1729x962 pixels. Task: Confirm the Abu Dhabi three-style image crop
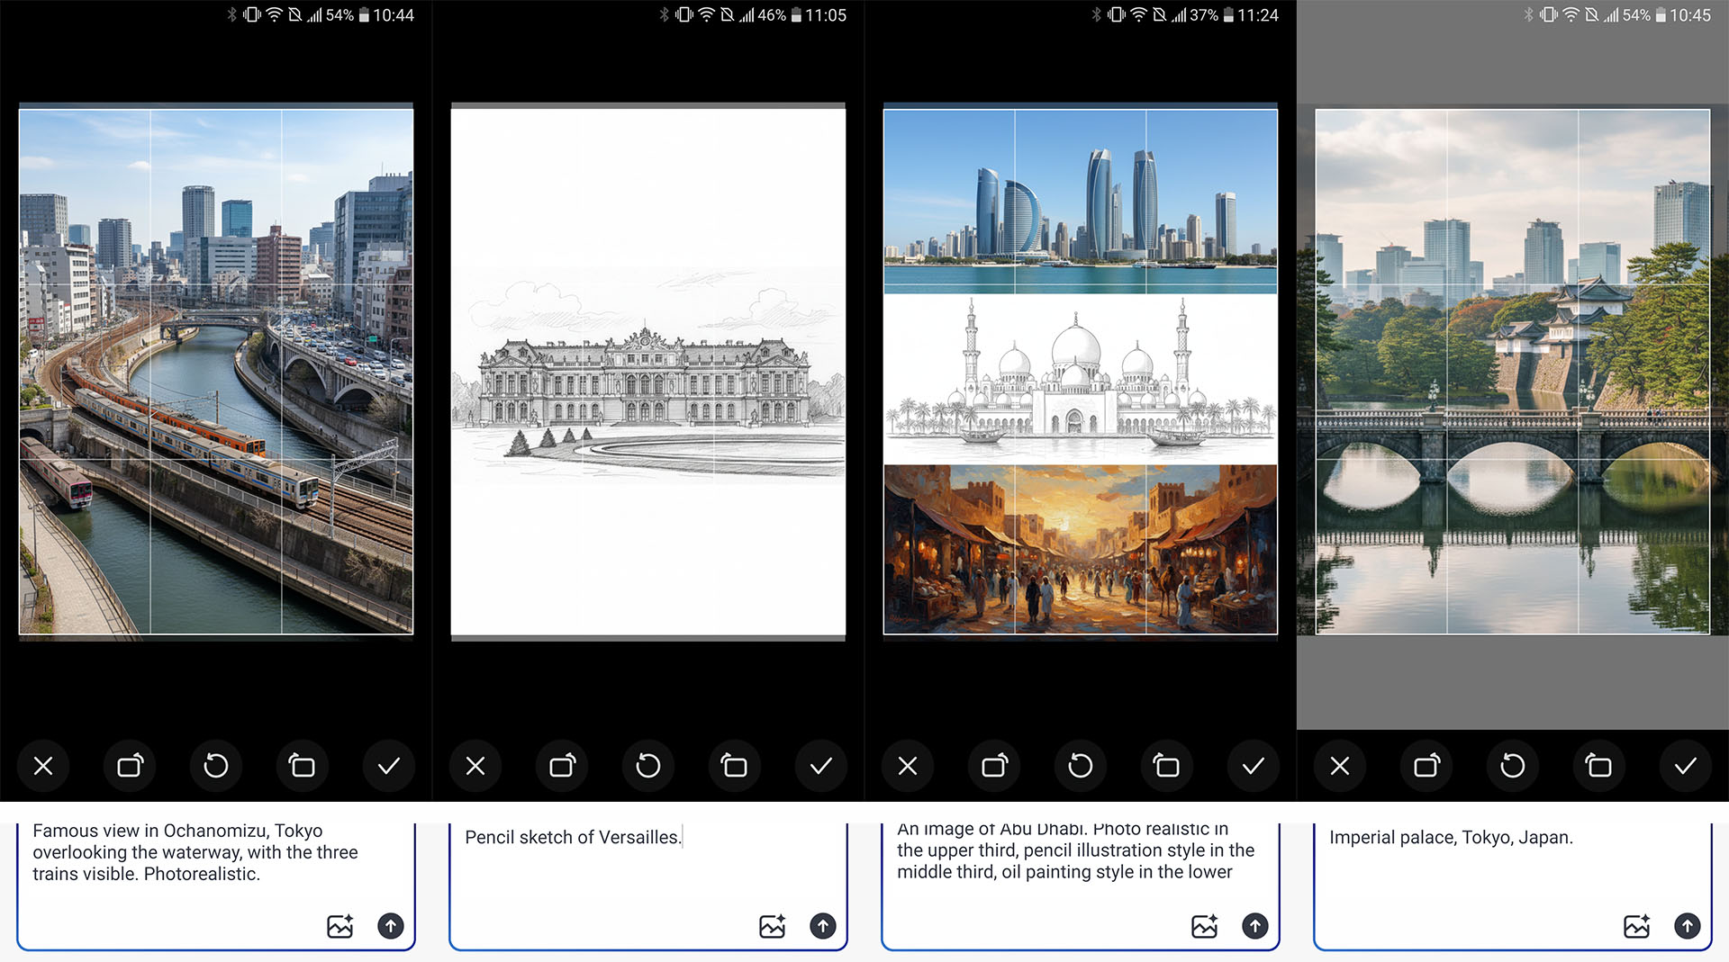click(x=1253, y=766)
